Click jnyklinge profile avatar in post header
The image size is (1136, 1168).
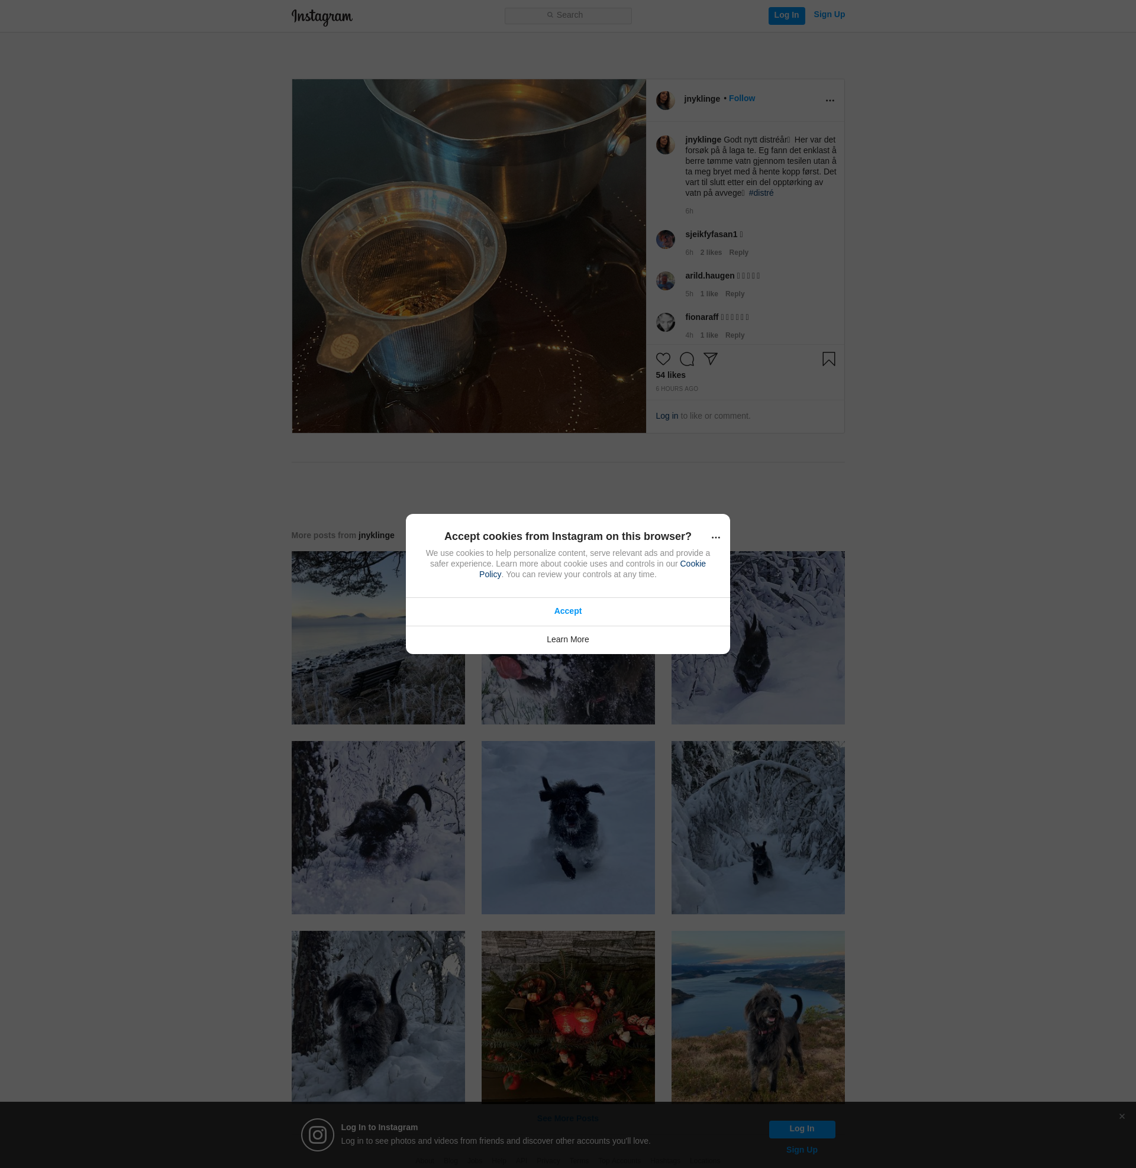(665, 100)
